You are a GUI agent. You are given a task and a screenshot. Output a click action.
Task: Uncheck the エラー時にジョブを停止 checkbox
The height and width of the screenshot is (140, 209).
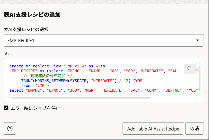(x=6, y=108)
